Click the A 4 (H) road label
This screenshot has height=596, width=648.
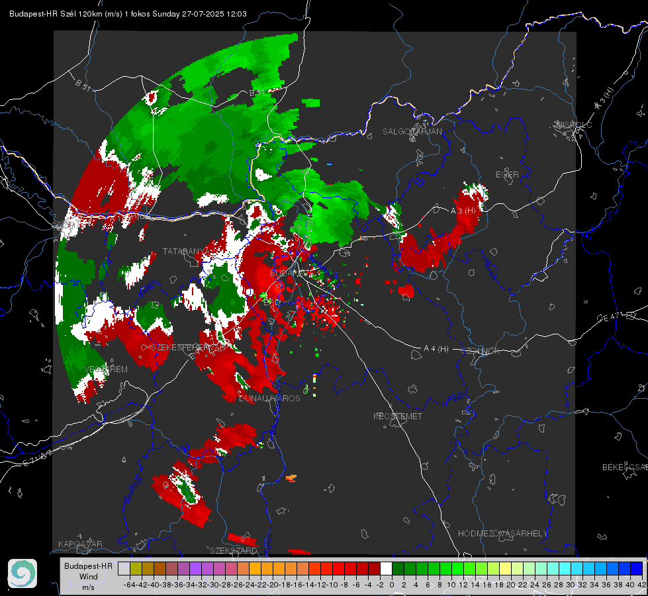[436, 349]
